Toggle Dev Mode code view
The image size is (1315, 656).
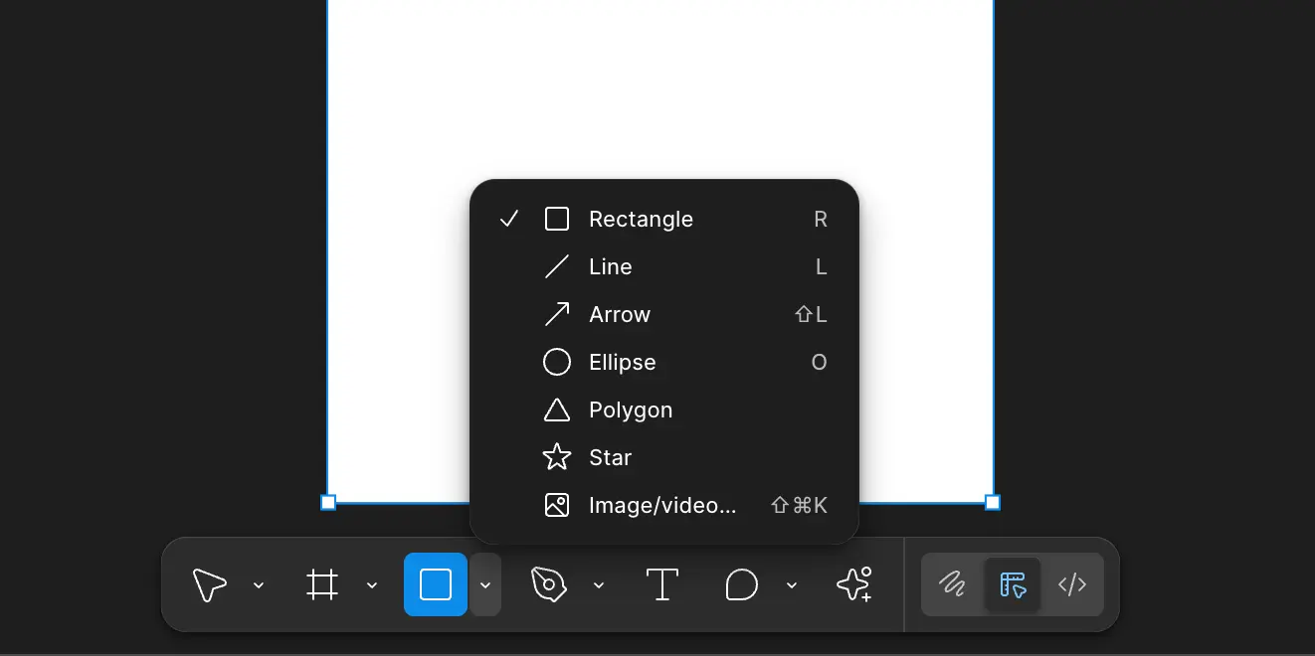[1072, 584]
